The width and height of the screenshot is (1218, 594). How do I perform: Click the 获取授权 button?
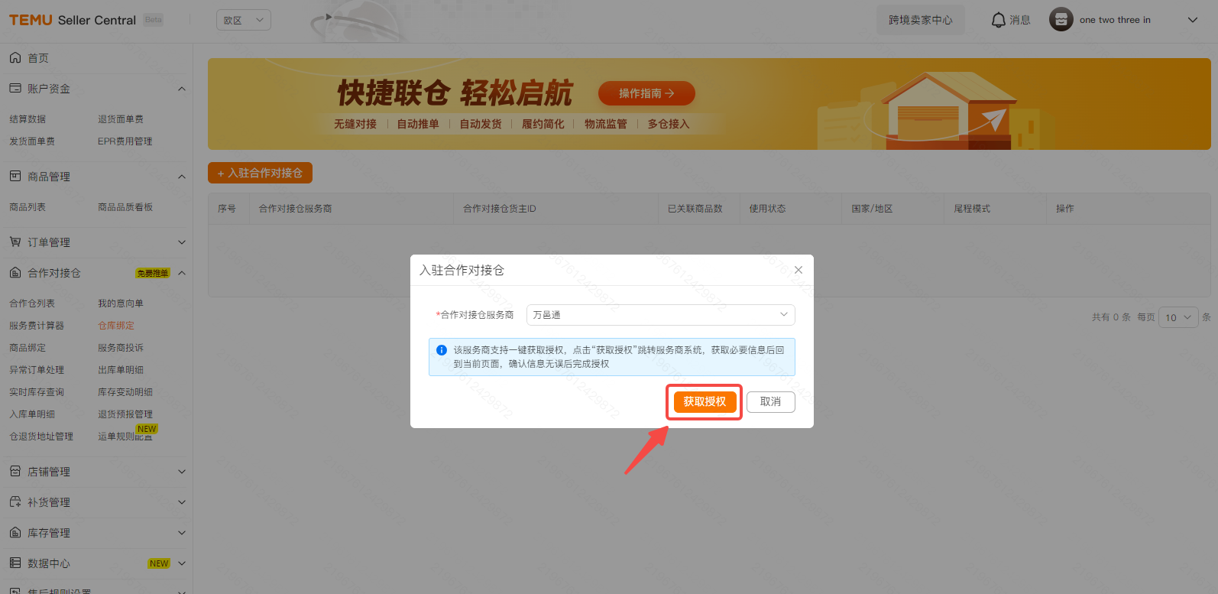pos(705,401)
